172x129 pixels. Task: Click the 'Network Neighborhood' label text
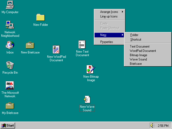[x=10, y=34]
